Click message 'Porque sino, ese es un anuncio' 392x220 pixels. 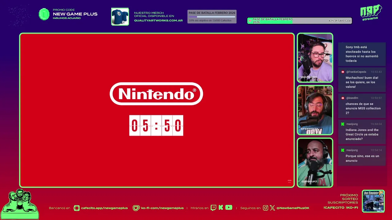point(362,158)
